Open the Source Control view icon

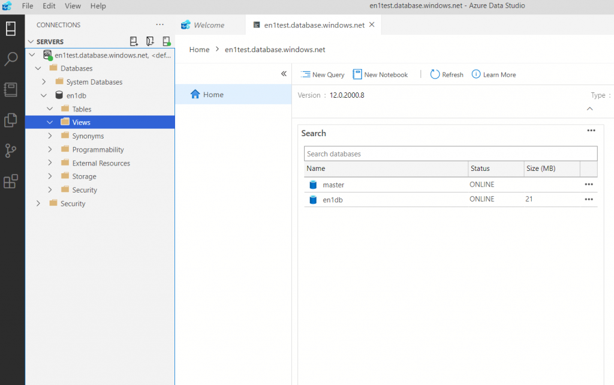(x=11, y=151)
